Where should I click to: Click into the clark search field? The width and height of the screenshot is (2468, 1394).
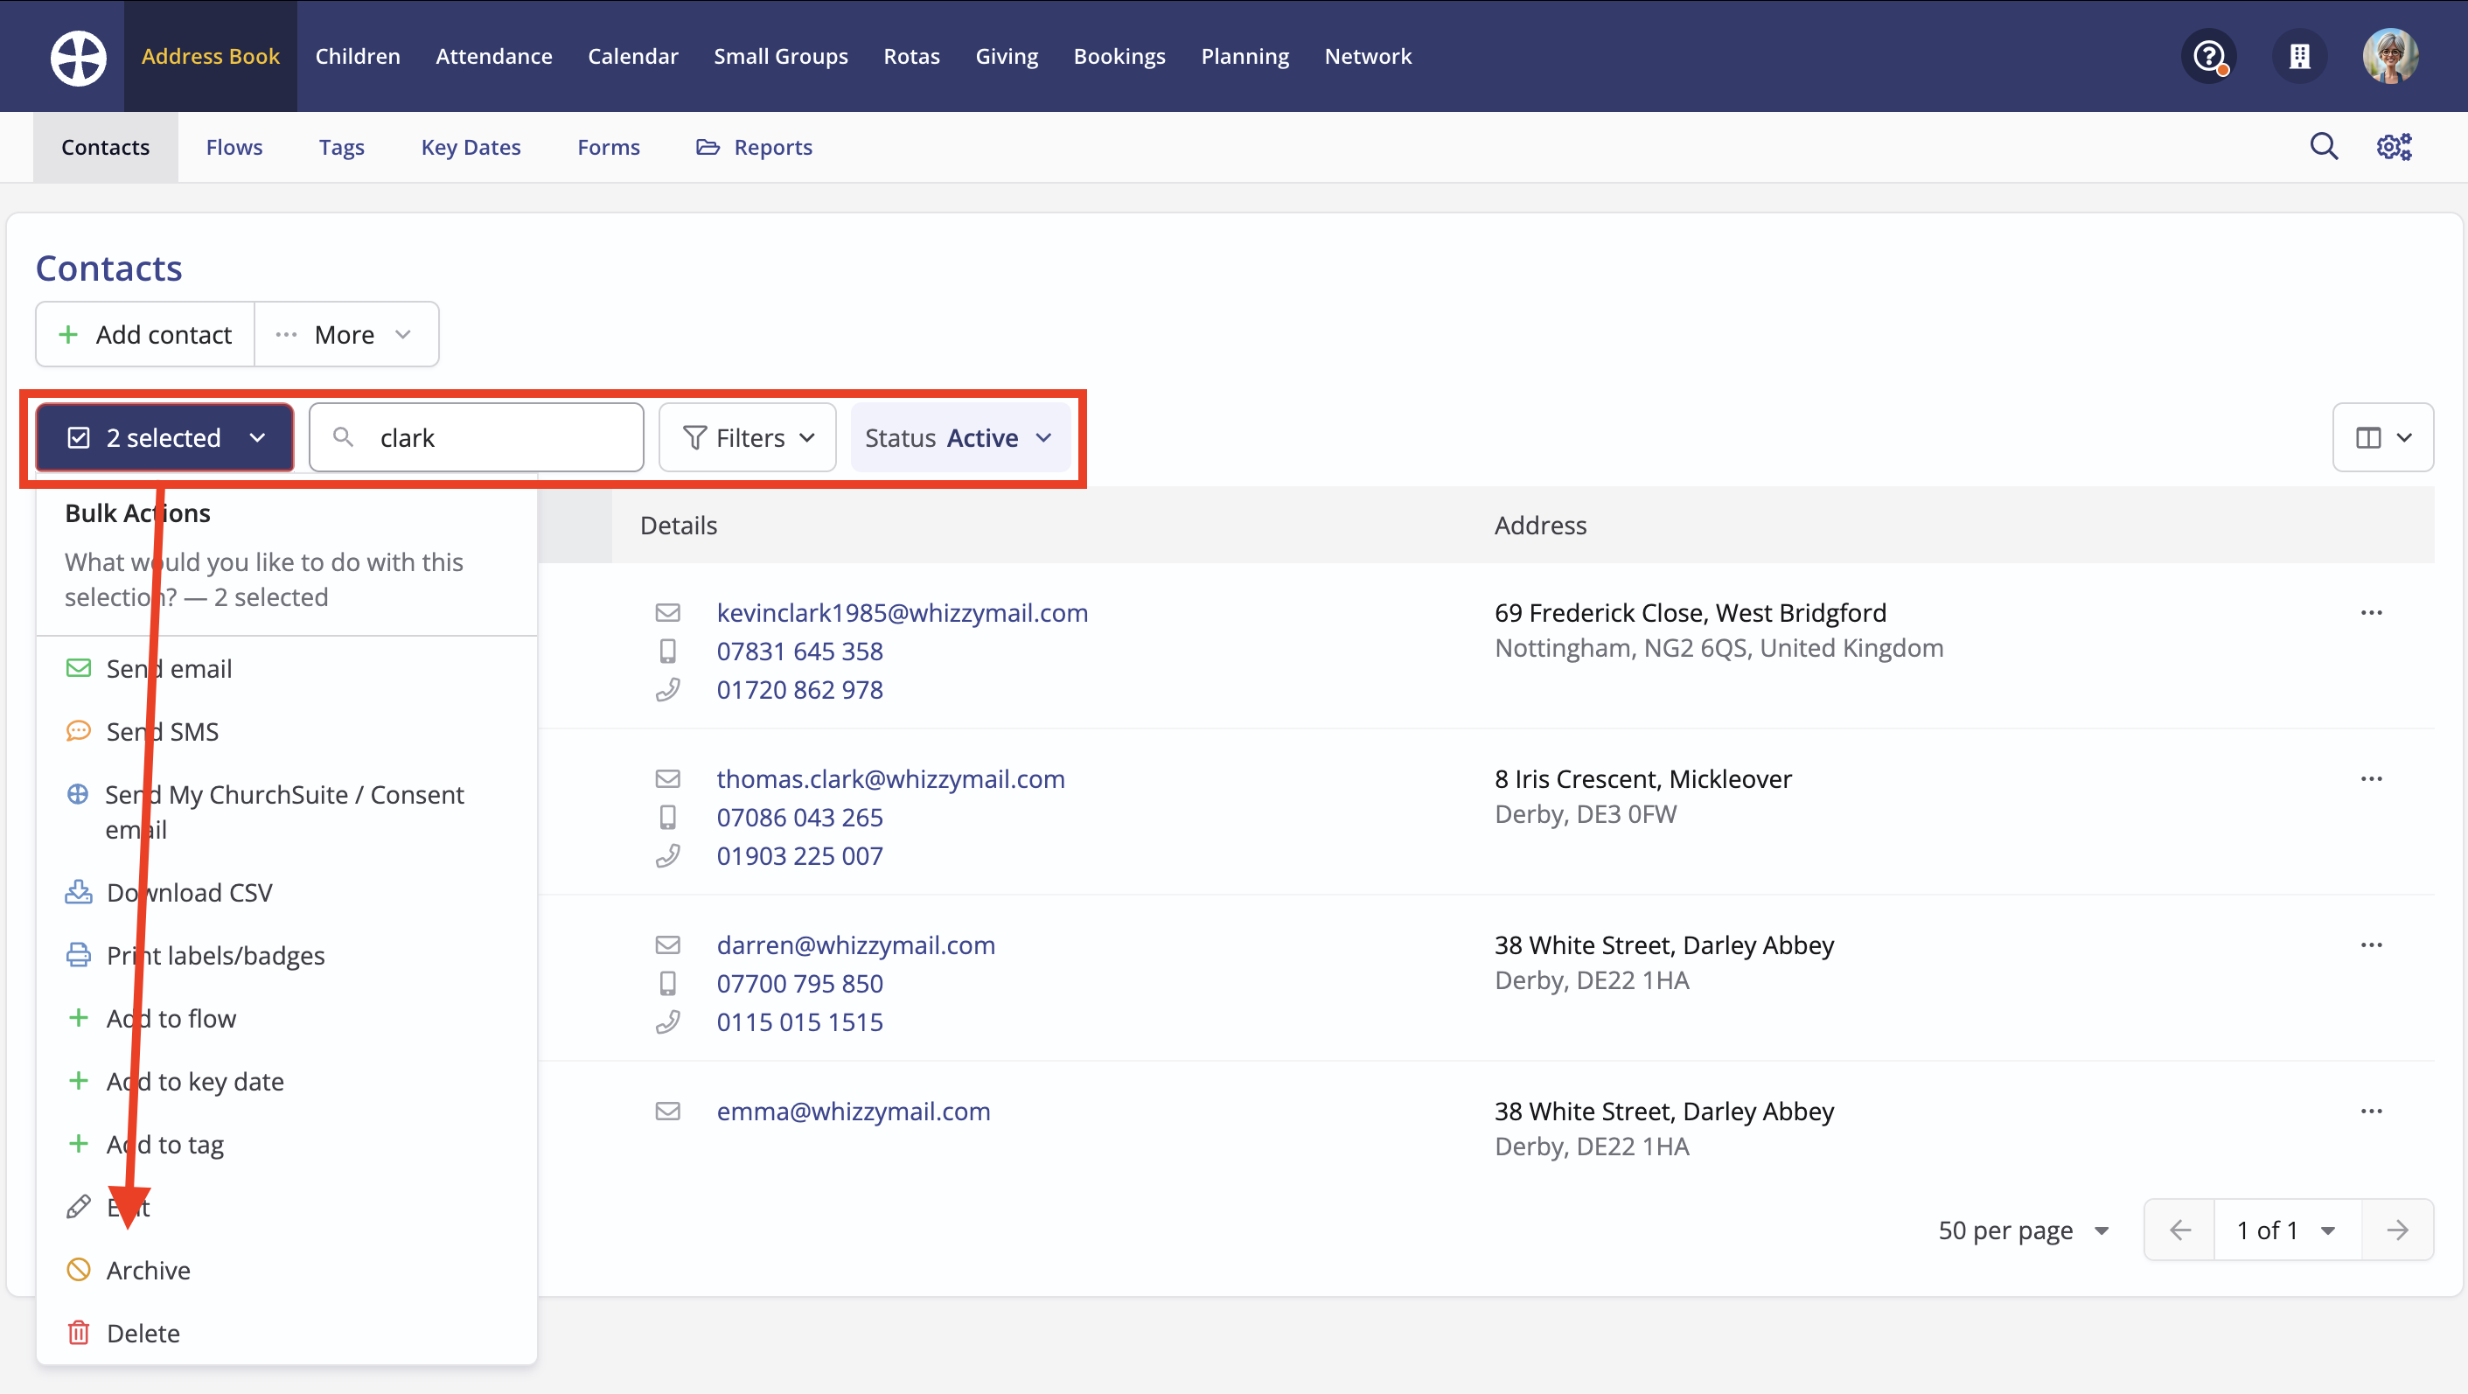tap(476, 438)
